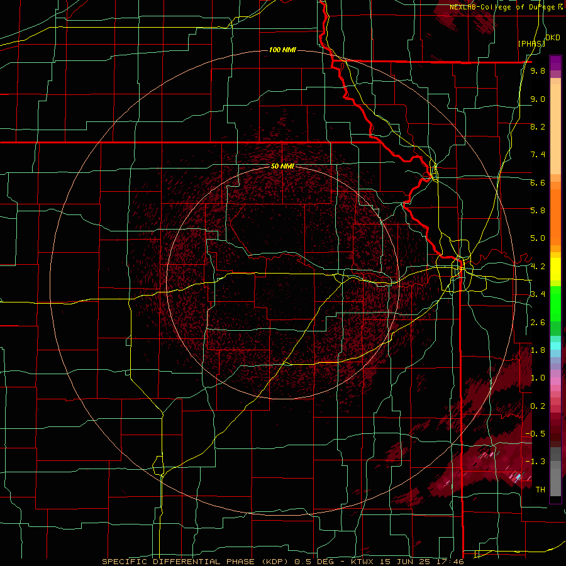Select the 8.2 value on the color scale

(x=538, y=126)
